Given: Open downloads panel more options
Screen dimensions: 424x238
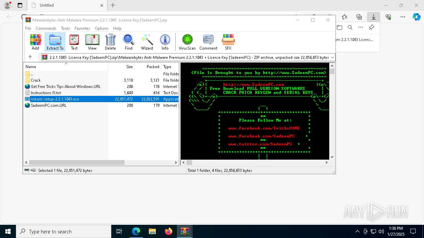Looking at the screenshot, I should pyautogui.click(x=361, y=27).
